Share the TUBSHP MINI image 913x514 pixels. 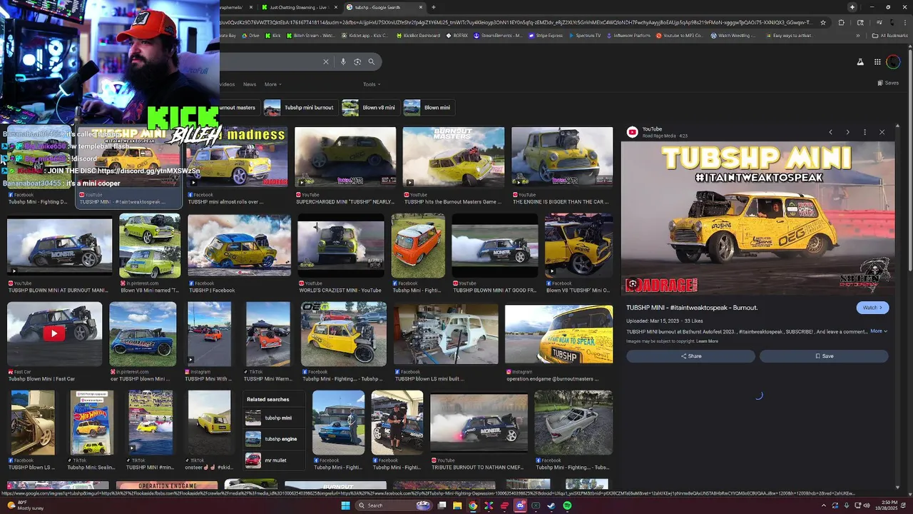tap(690, 356)
